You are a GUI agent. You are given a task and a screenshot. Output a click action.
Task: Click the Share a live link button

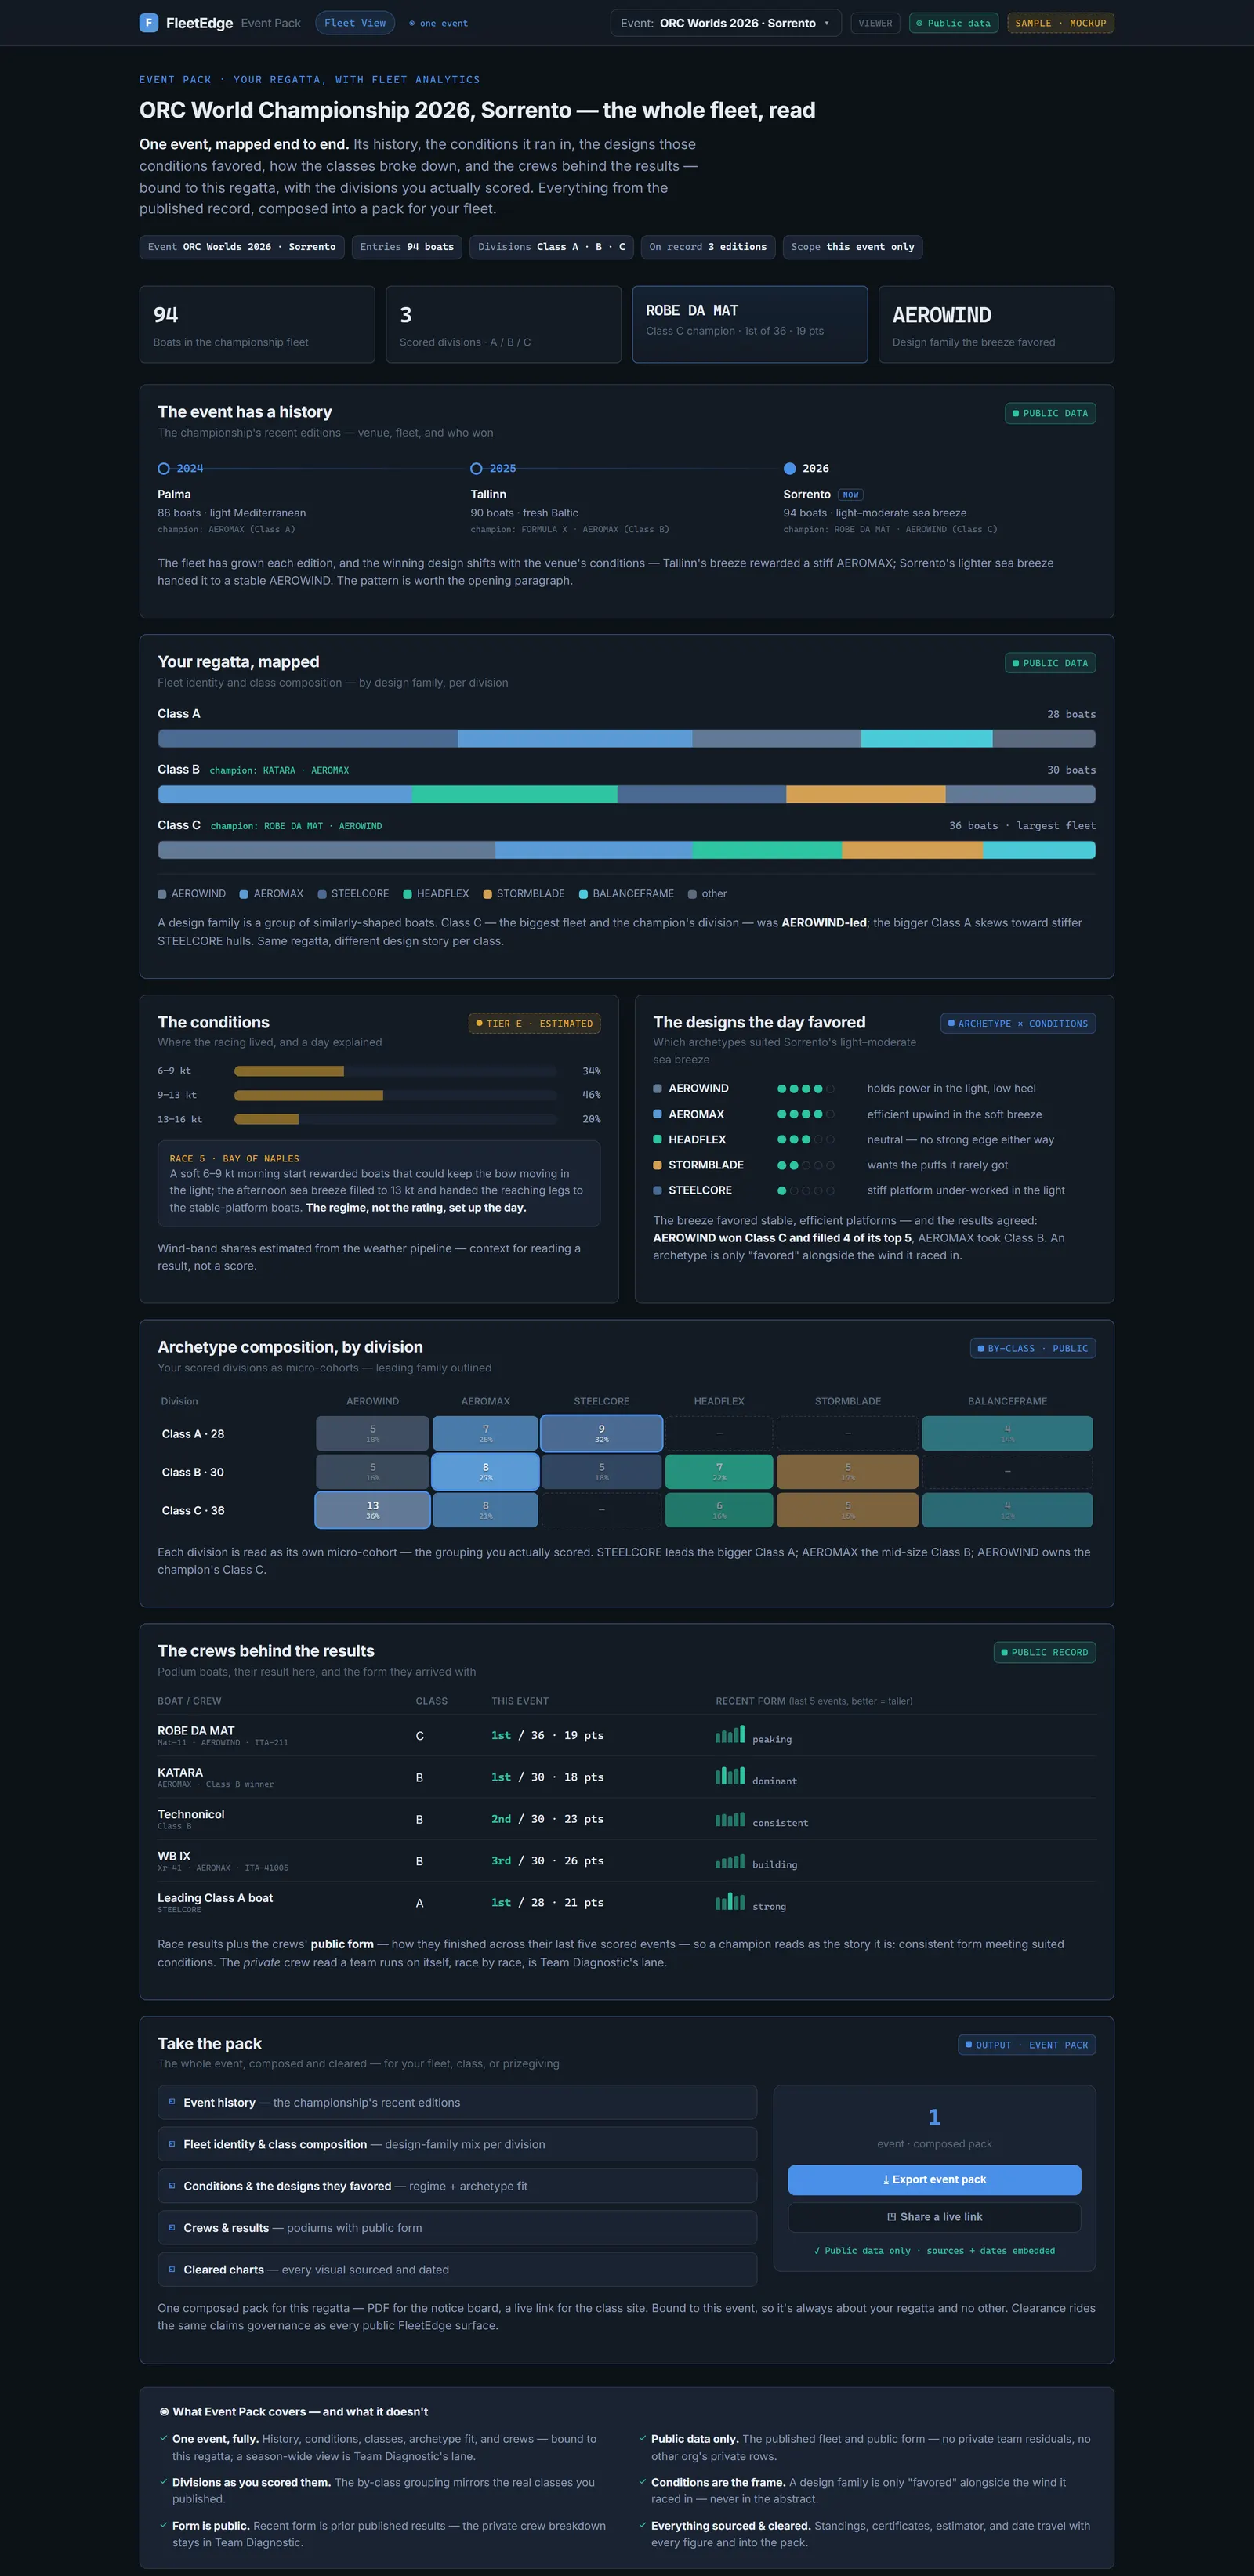(x=934, y=2217)
